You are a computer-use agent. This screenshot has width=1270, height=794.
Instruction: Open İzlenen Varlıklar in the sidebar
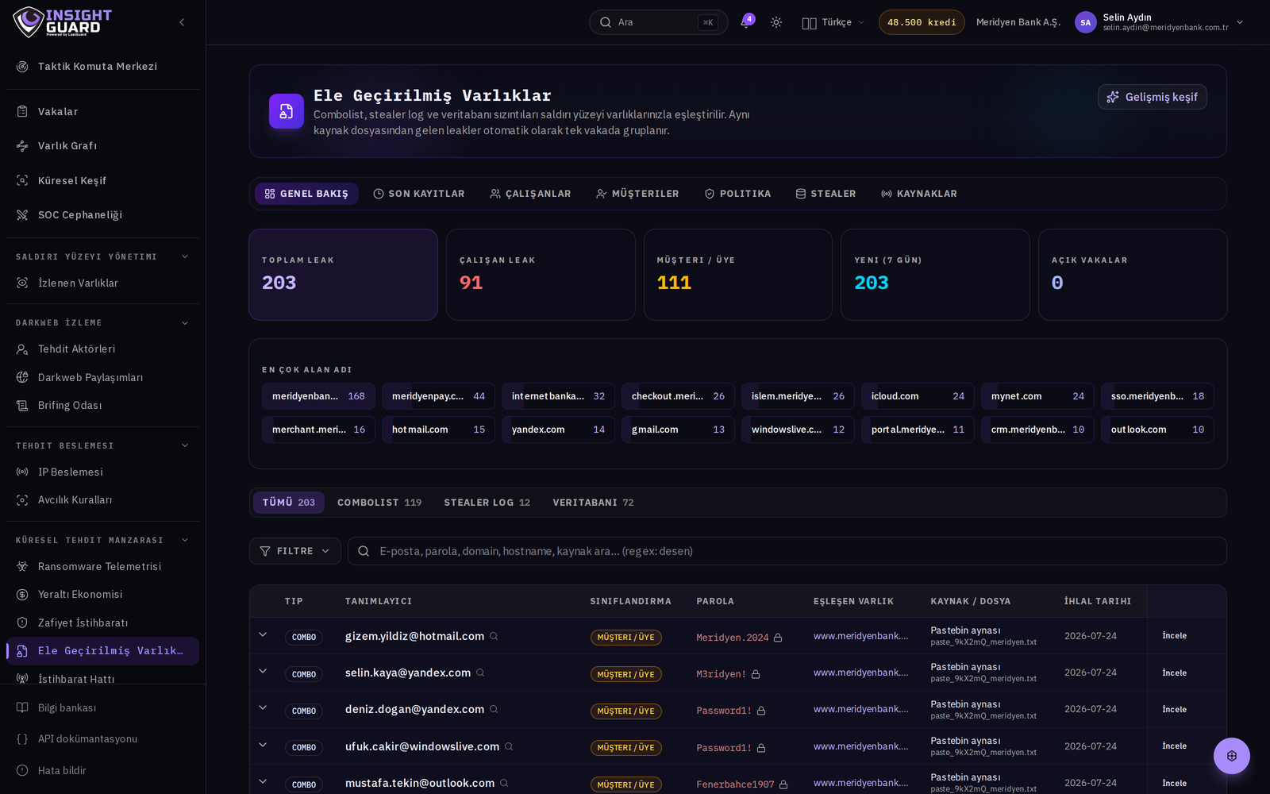(x=102, y=283)
